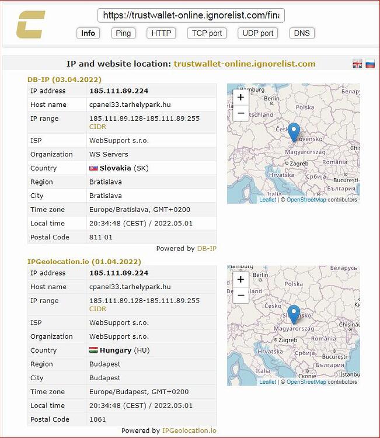
Task: Click the DB-IP (03.04.2022) heading
Action: click(64, 79)
